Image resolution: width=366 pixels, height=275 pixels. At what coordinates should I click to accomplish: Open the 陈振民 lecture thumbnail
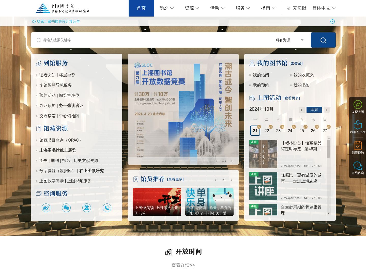(263, 186)
